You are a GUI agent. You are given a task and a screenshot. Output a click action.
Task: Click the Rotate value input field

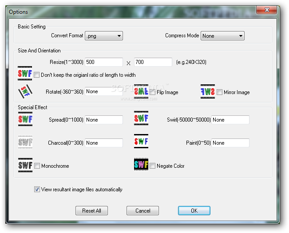point(104,91)
